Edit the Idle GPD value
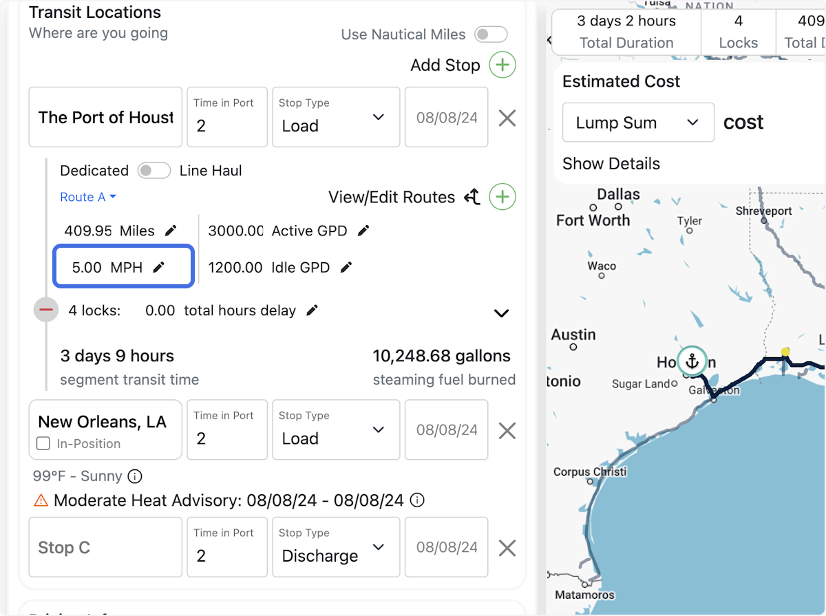 pyautogui.click(x=346, y=266)
